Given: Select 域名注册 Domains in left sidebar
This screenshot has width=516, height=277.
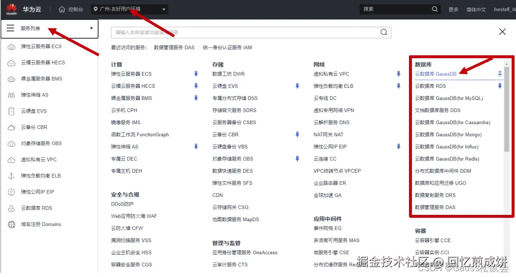Looking at the screenshot, I should click(x=41, y=225).
